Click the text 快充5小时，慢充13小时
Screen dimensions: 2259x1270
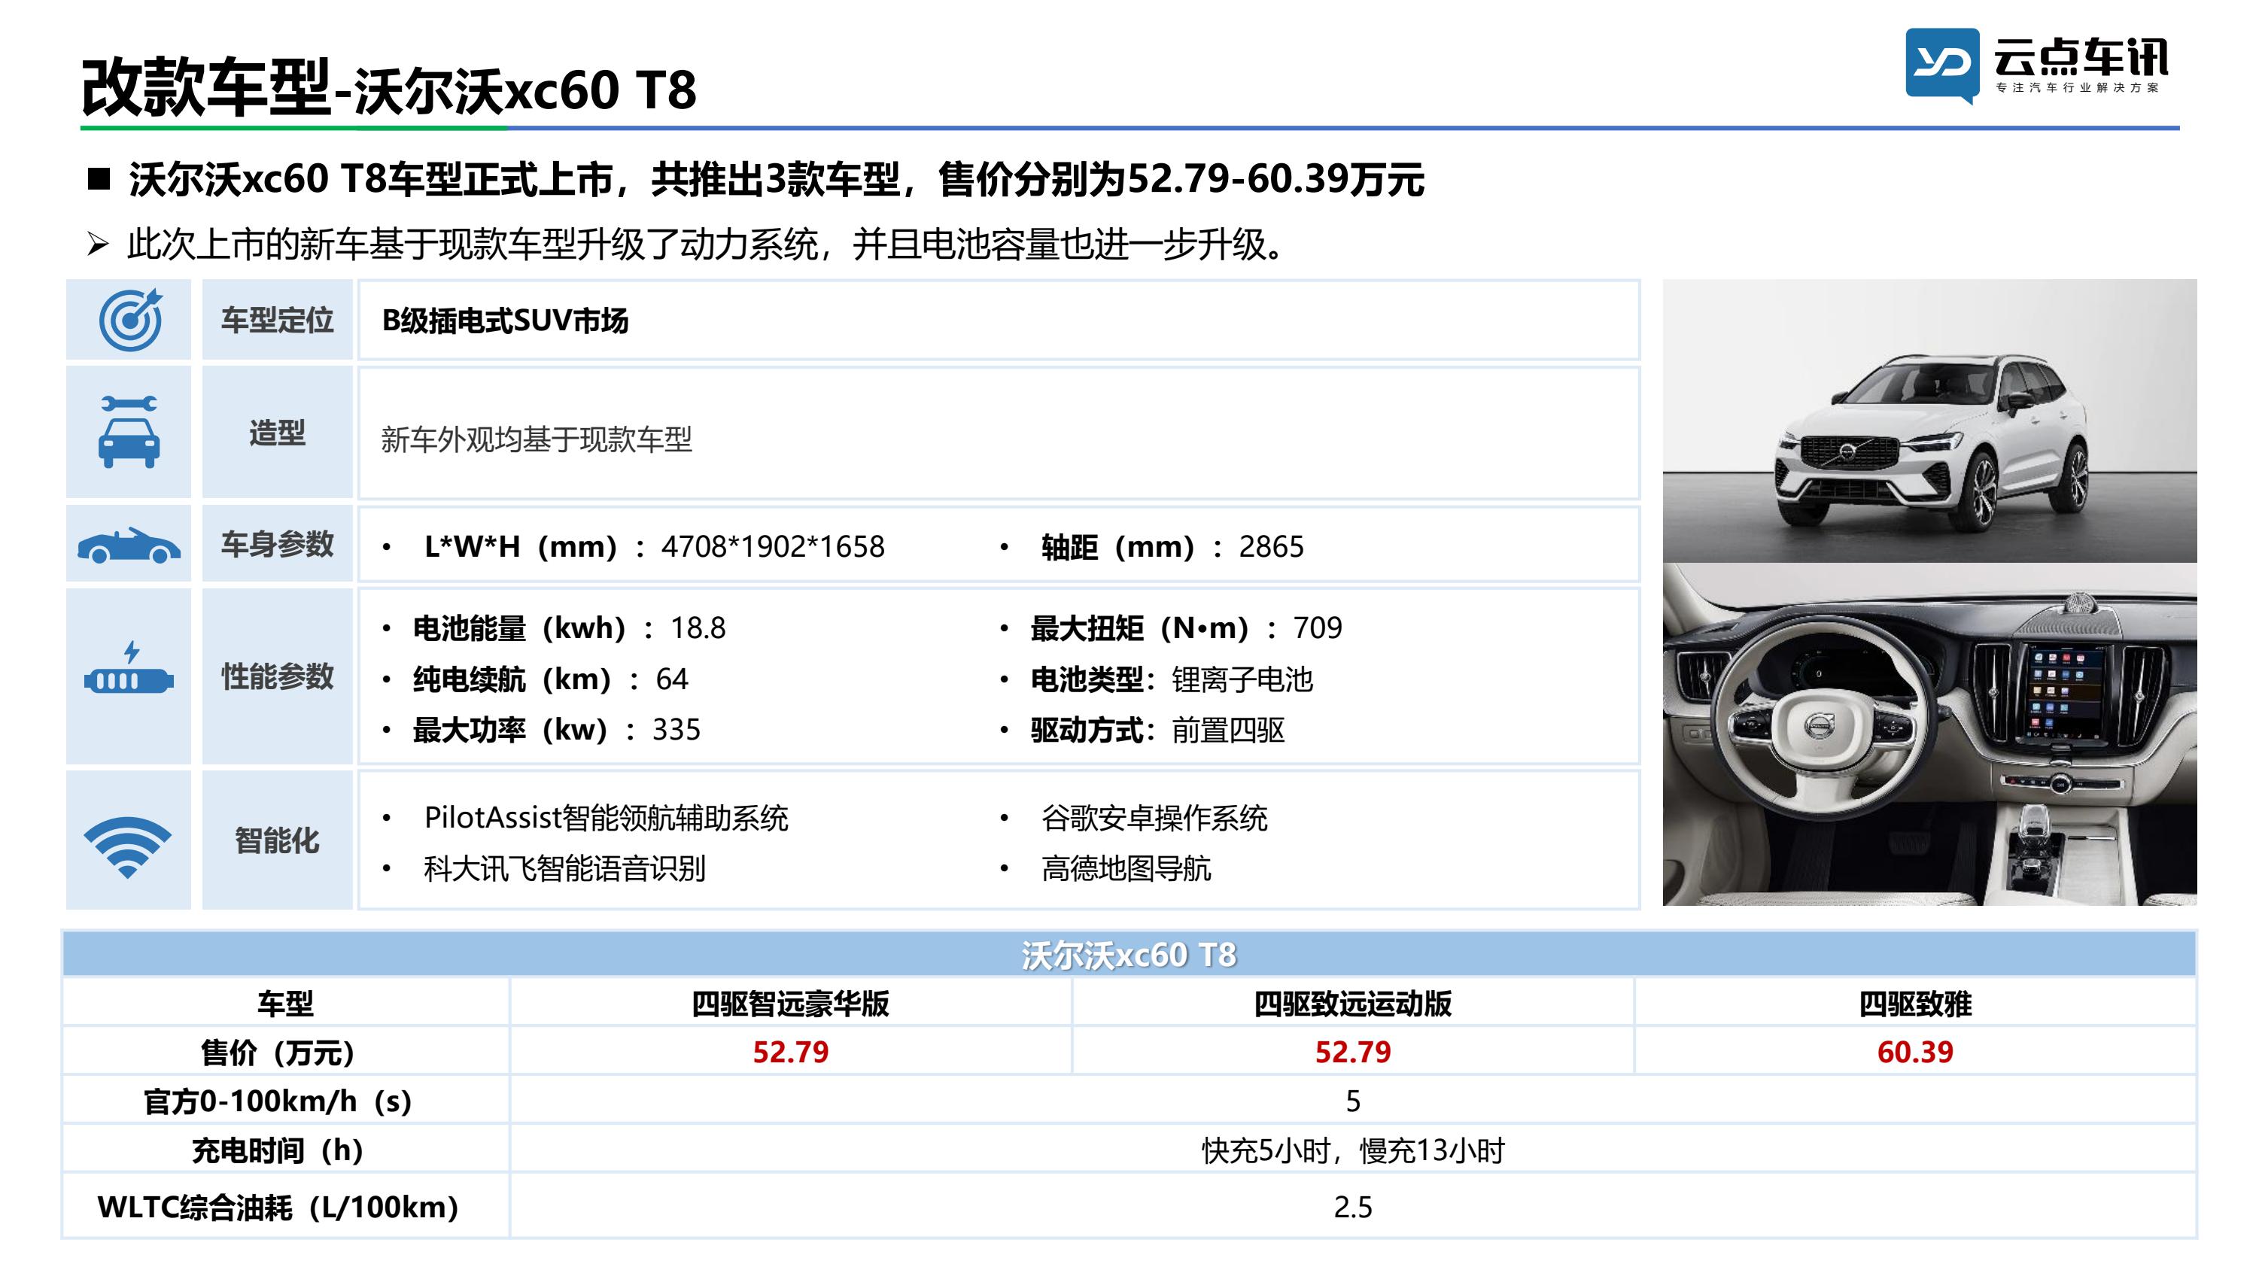click(x=1352, y=1150)
